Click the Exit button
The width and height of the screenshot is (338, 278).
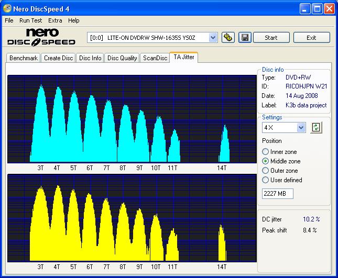coord(312,38)
